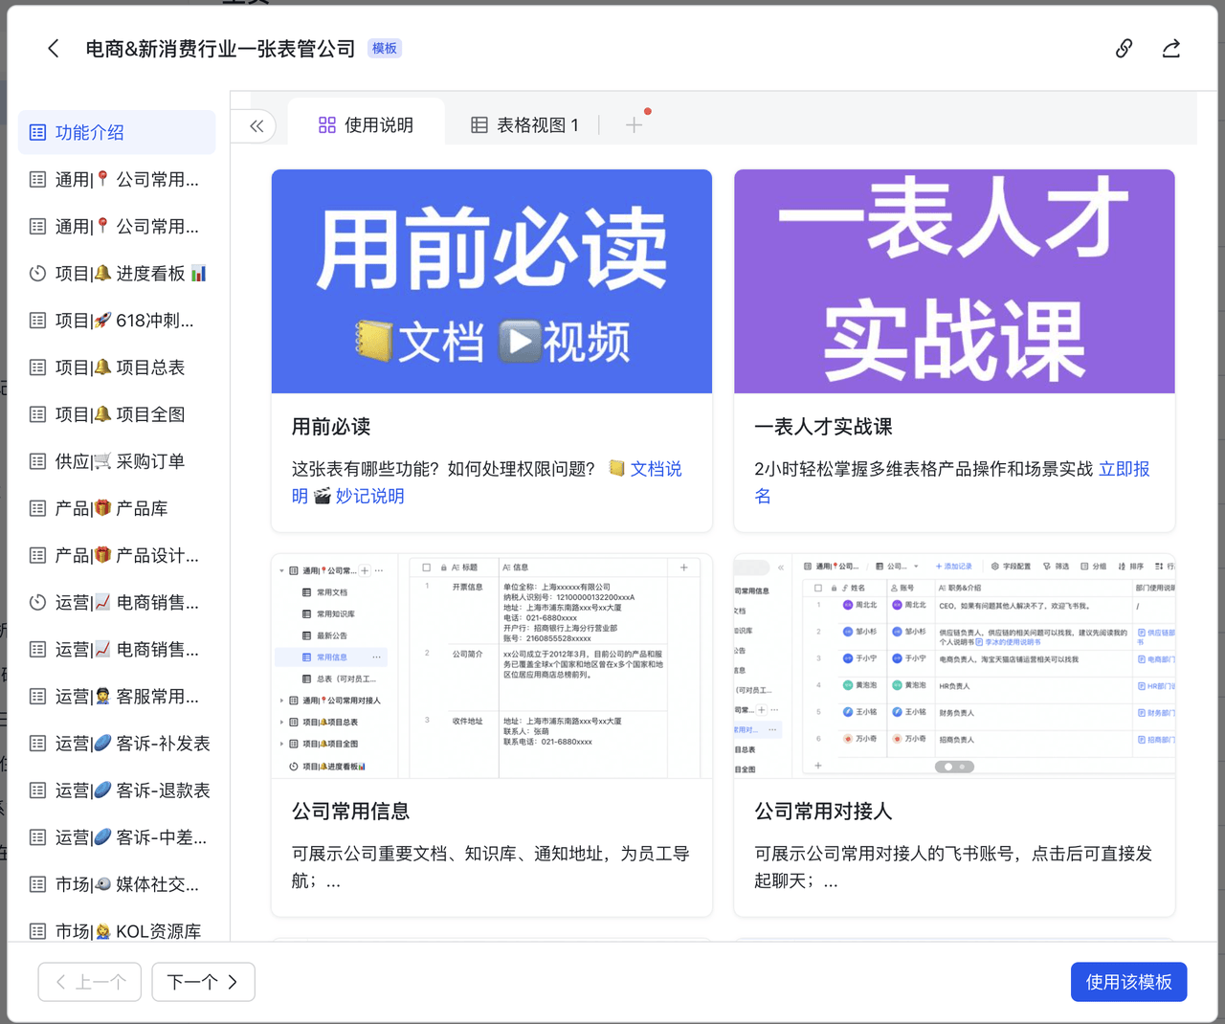Go to next template with 下一个
This screenshot has width=1225, height=1024.
[x=203, y=982]
